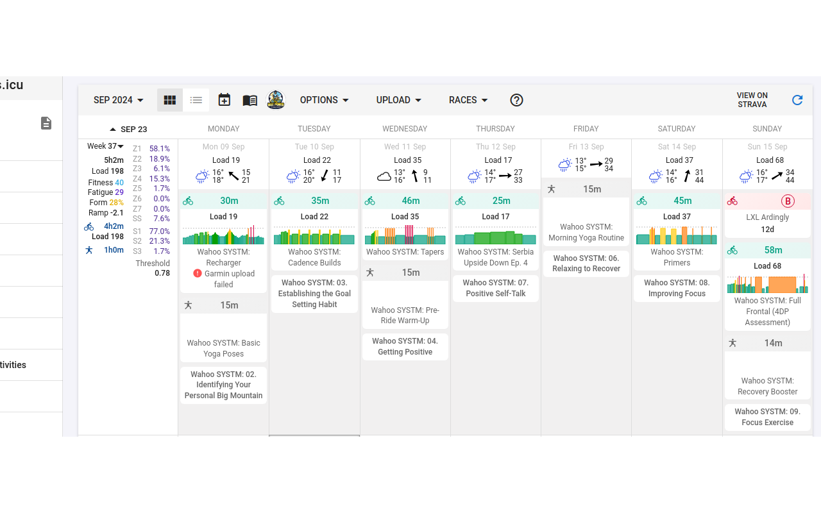Open the SEP 2024 month dropdown
This screenshot has width=821, height=513.
coord(119,100)
